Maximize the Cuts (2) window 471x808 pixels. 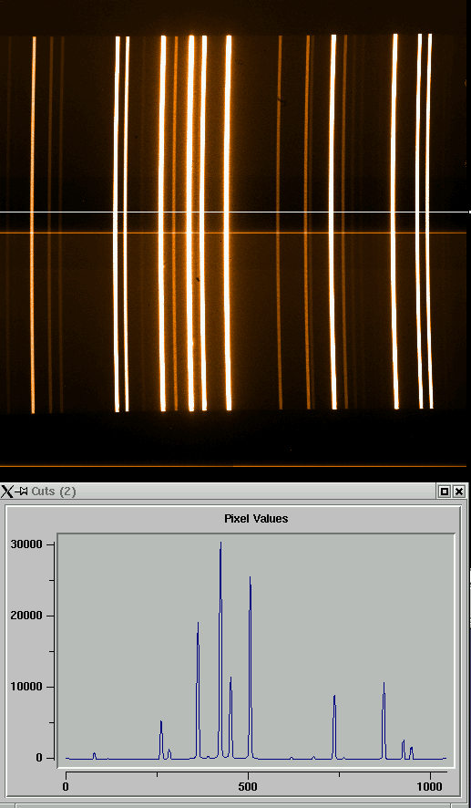(445, 492)
